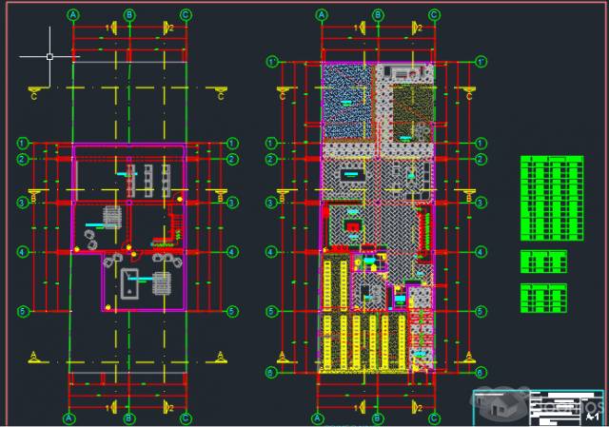This screenshot has height=427, width=609.
Task: Pick section marker 1 atop left plan
Action: [111, 28]
